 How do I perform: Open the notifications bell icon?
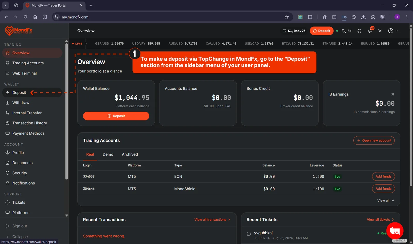click(370, 31)
